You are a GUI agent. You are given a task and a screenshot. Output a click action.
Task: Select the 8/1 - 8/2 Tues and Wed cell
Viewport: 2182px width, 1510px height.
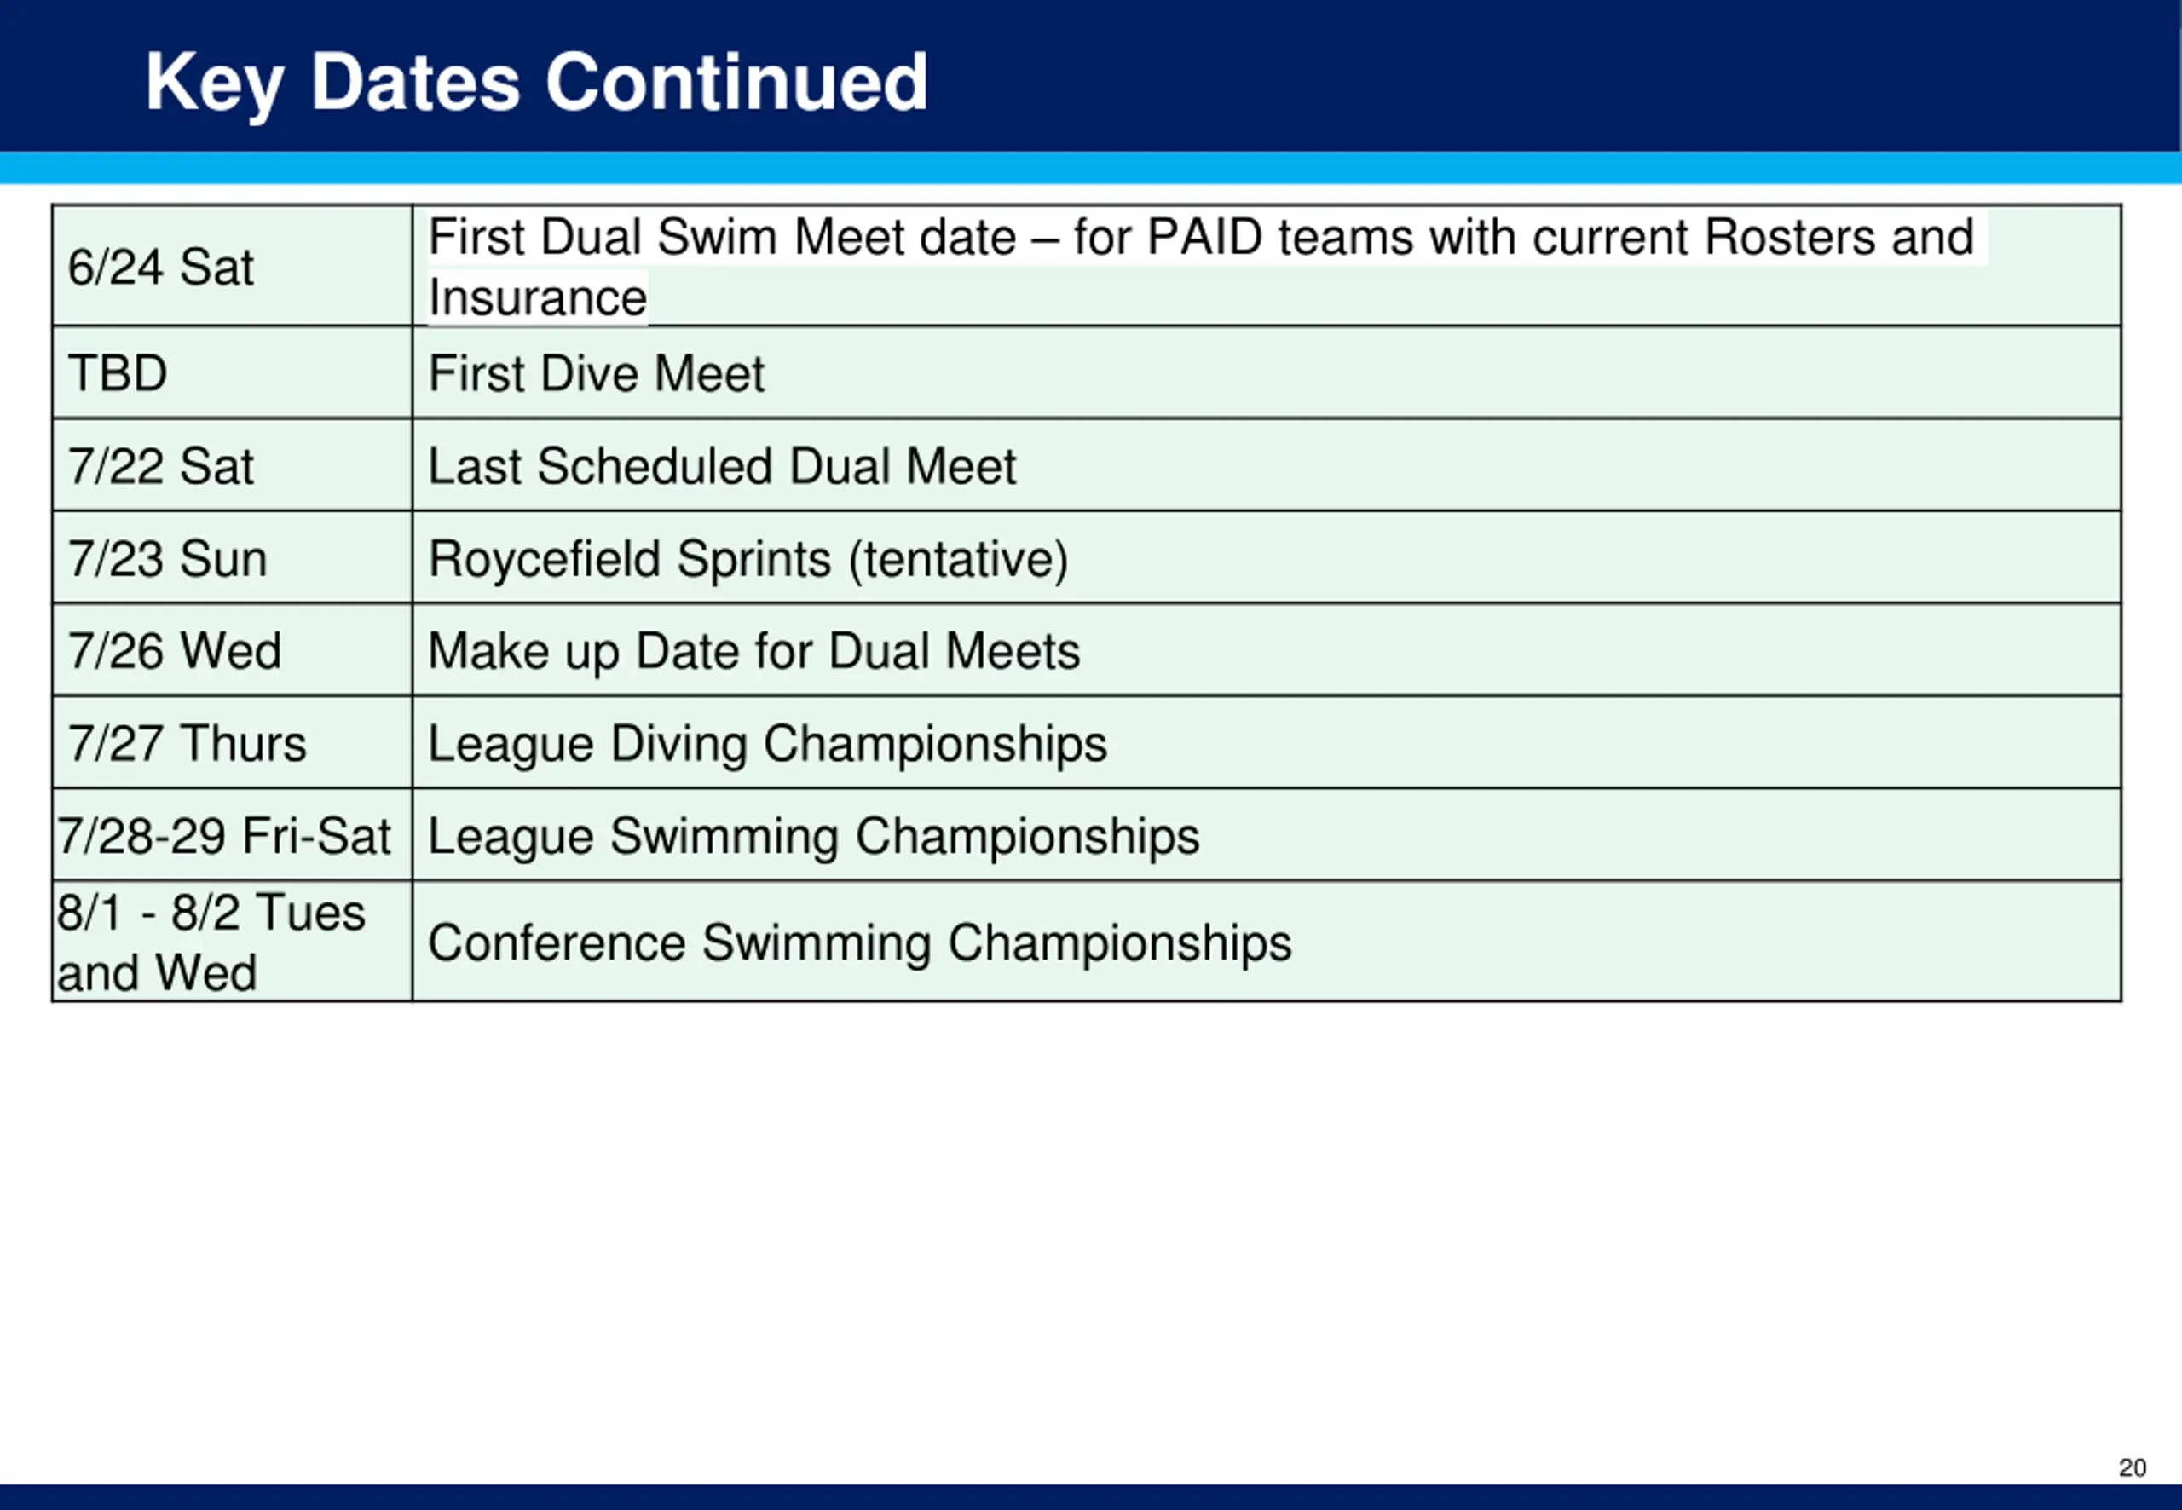coord(233,942)
